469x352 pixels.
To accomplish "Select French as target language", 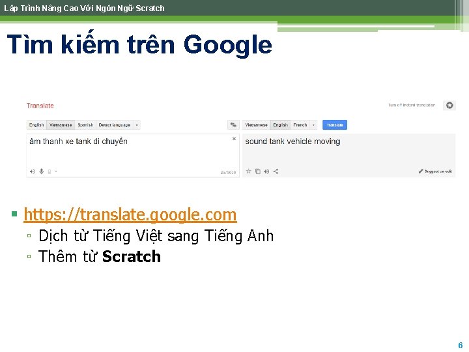I will (x=300, y=125).
